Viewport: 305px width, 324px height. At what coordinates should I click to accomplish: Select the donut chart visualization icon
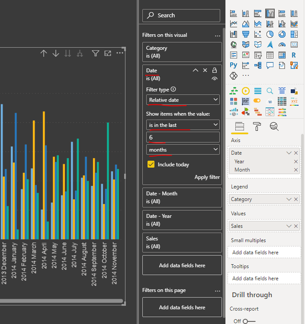pos(282,34)
